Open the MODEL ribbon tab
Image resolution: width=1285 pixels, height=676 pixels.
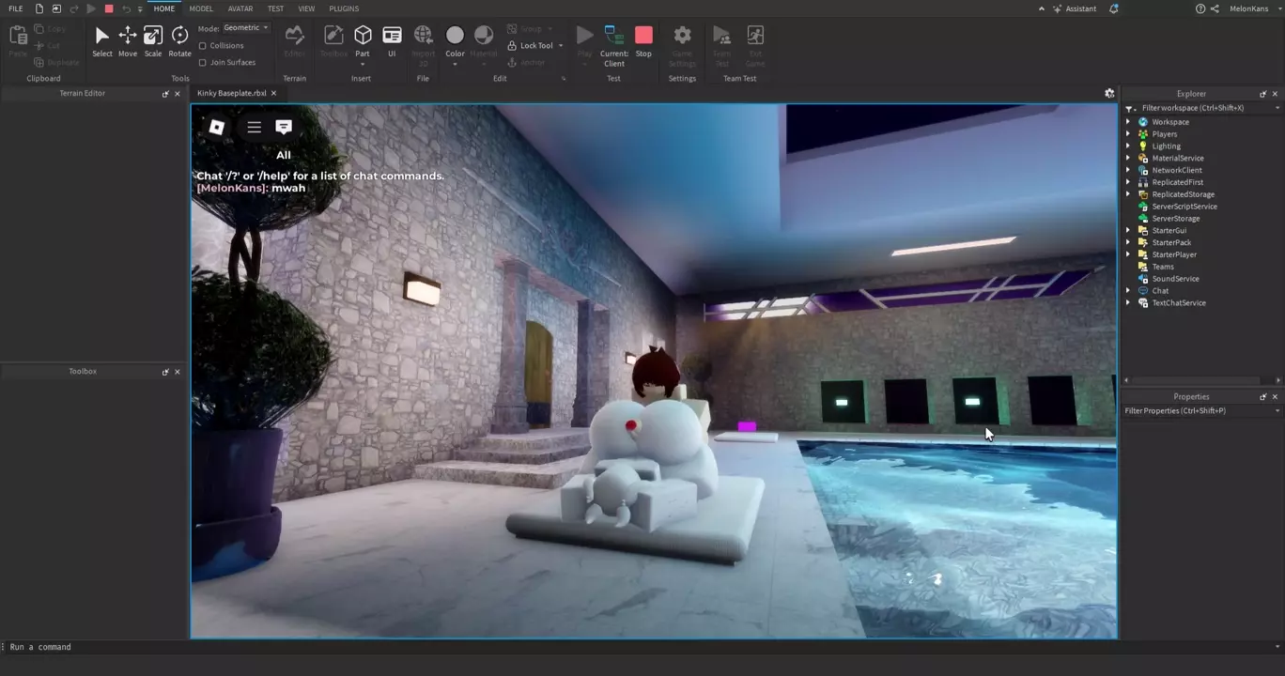(x=201, y=8)
